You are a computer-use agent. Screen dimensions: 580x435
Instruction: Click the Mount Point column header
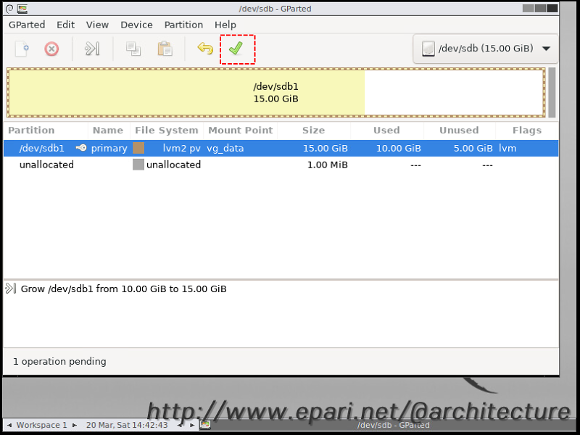tap(241, 130)
